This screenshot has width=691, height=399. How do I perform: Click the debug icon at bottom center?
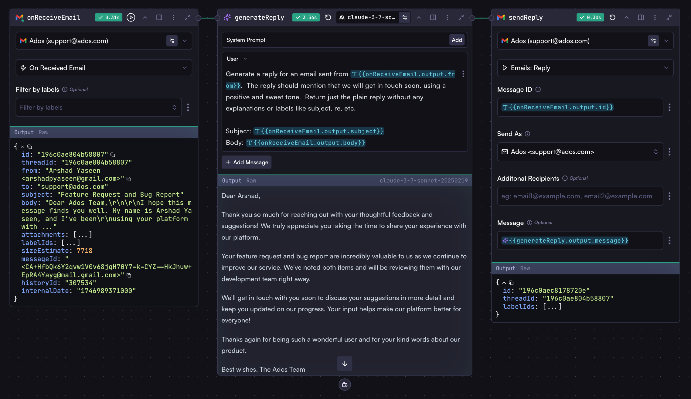[345, 384]
